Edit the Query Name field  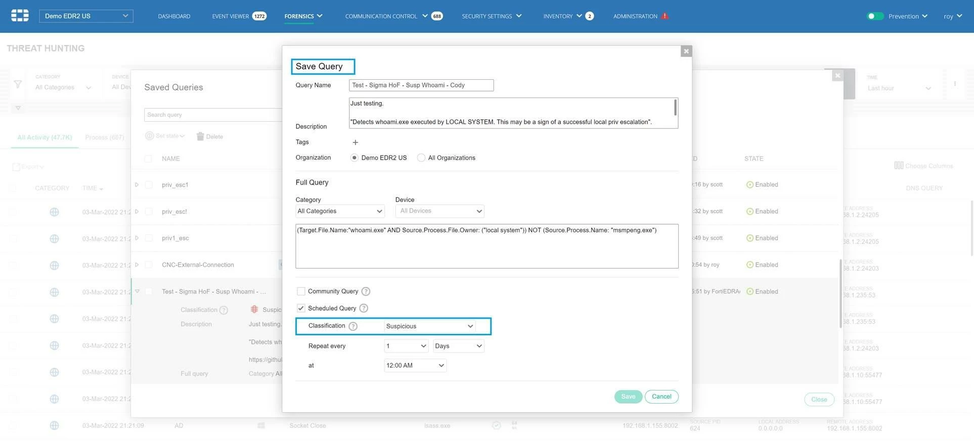tap(421, 85)
